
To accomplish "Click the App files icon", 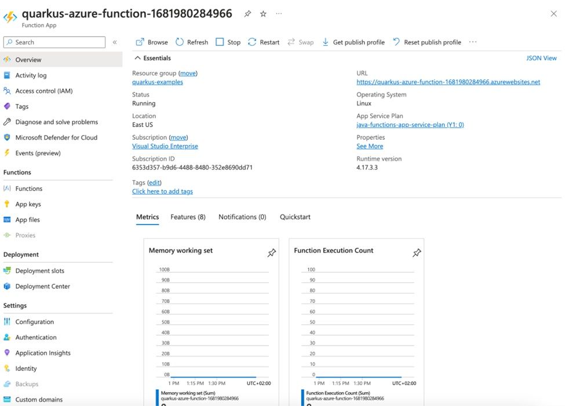I will 7,219.
